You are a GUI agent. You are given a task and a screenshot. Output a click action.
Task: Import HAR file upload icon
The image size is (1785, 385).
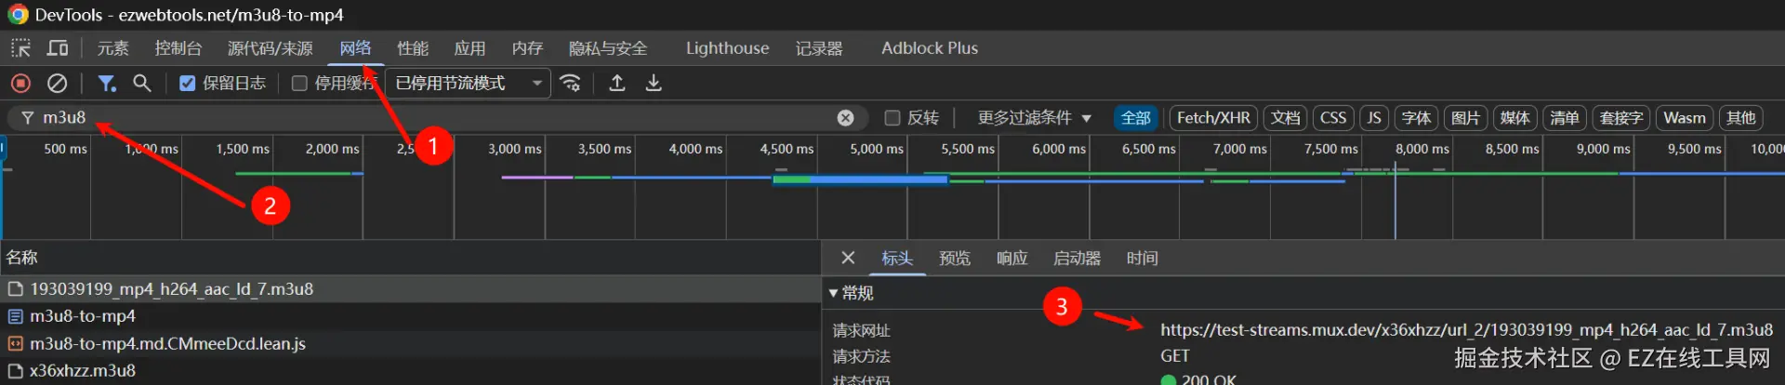coord(616,84)
